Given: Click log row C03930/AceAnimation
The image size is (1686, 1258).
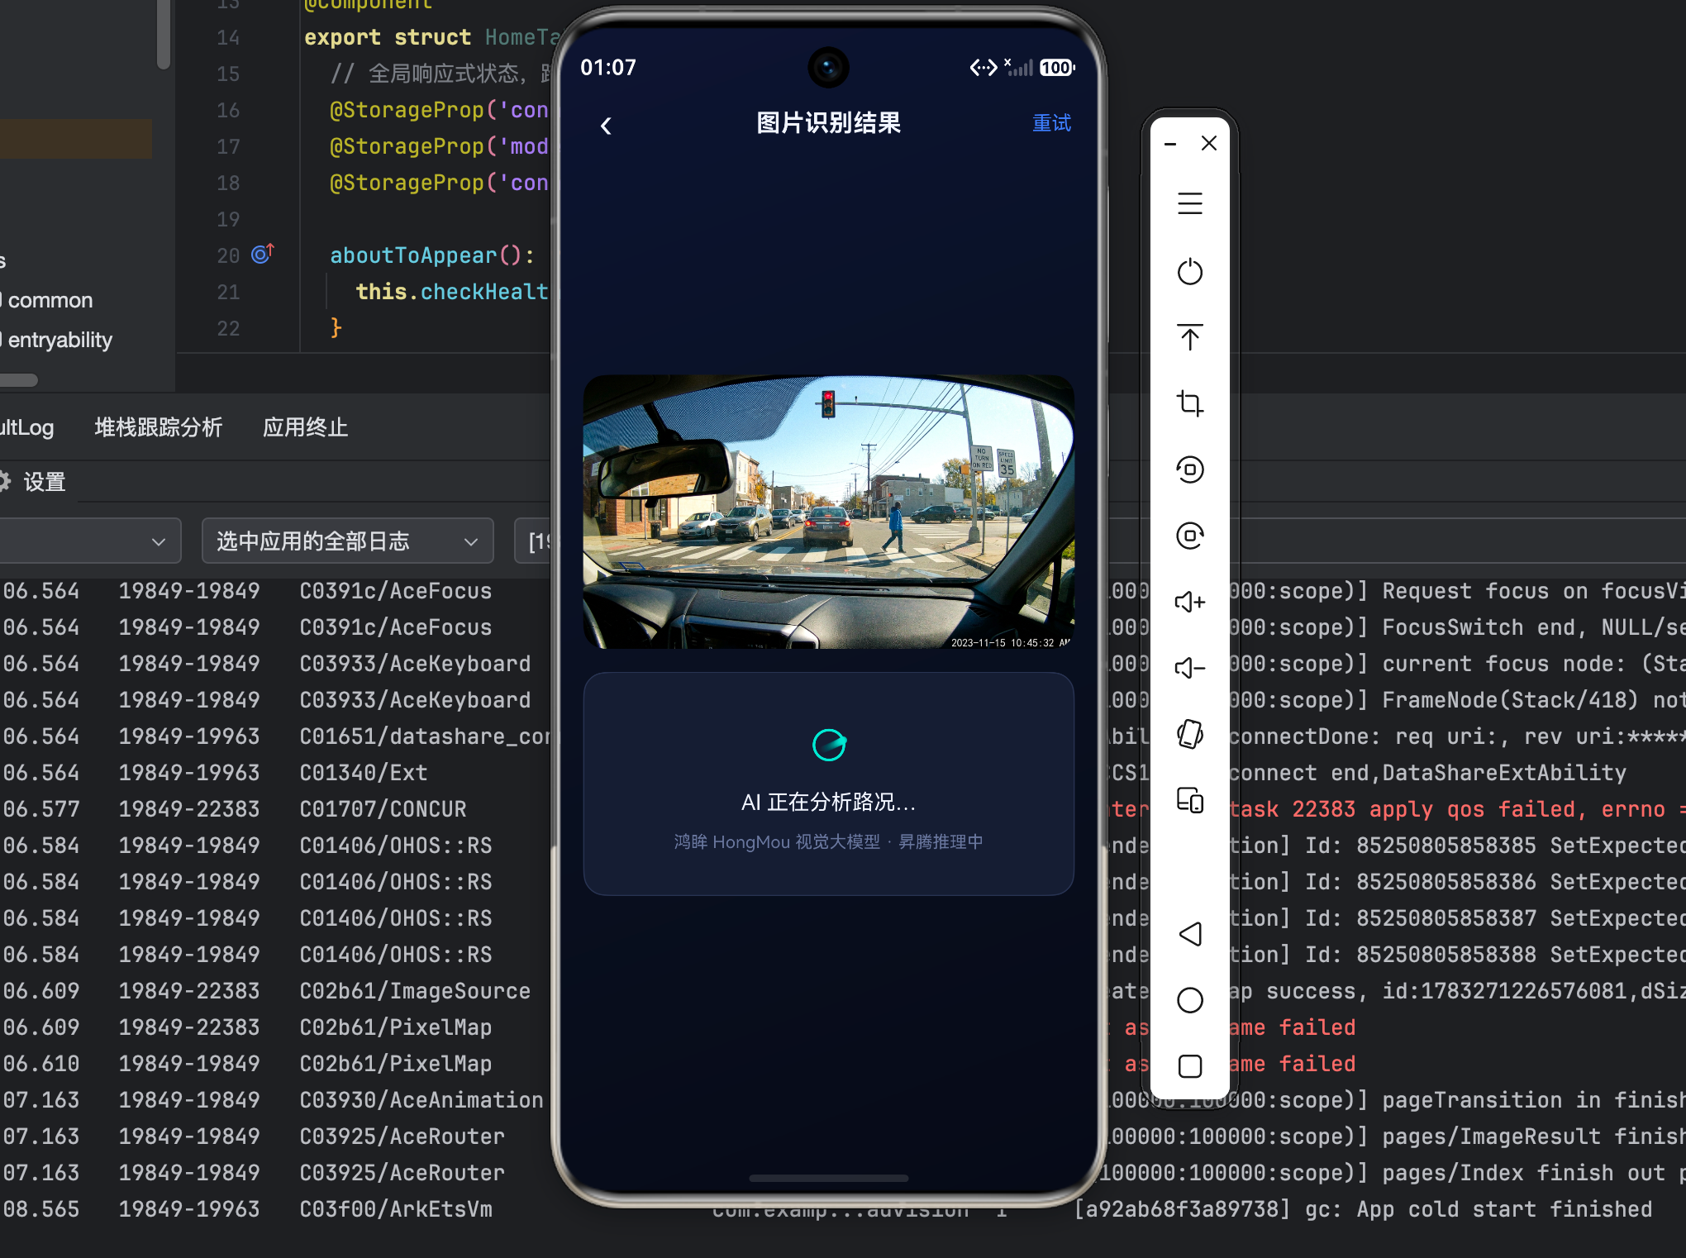Looking at the screenshot, I should 421,1100.
